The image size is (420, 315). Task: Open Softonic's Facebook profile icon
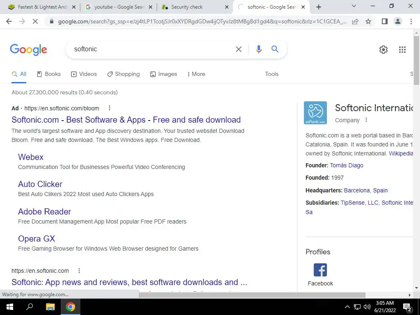320,270
